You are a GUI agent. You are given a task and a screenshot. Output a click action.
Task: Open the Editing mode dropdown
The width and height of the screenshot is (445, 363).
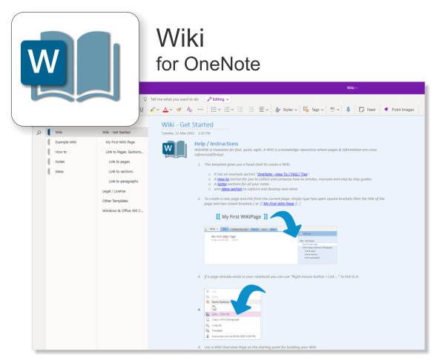click(x=218, y=99)
